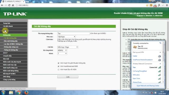This screenshot has width=169, height=95.
Task: Open Không dây nâng cao submenu
Action: pos(14,47)
